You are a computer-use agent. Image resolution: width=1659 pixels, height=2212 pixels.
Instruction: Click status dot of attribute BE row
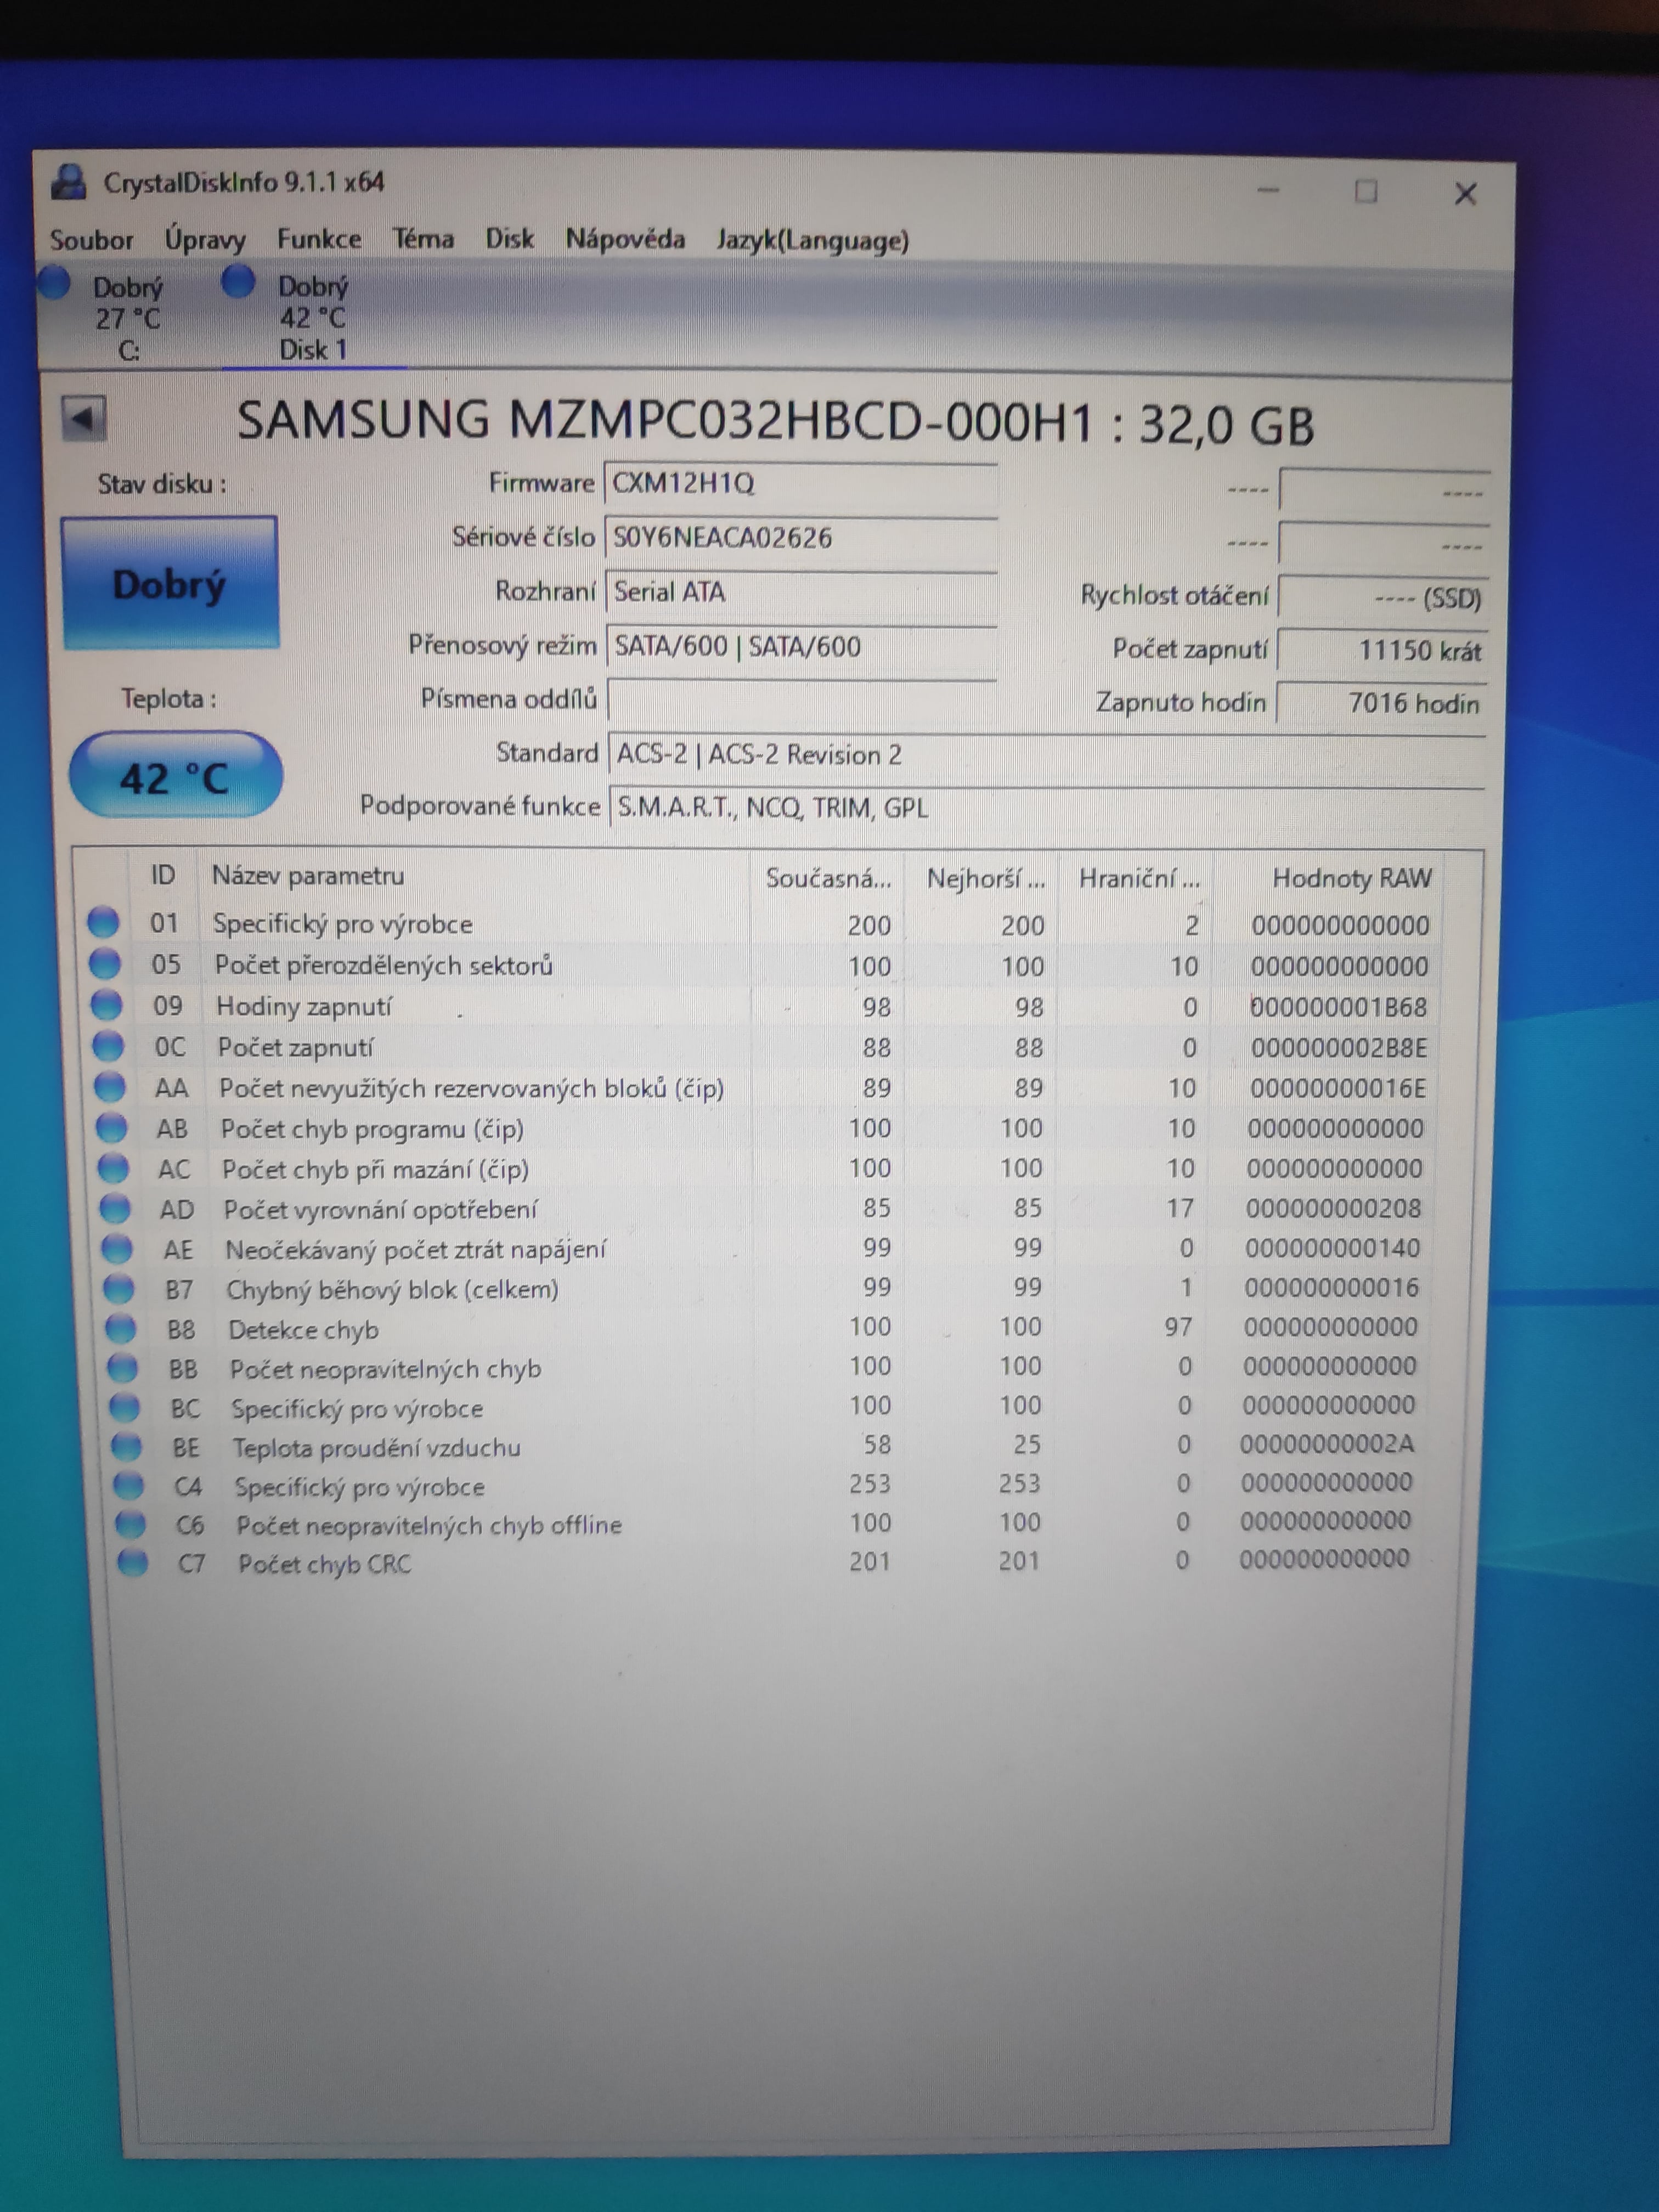126,1446
